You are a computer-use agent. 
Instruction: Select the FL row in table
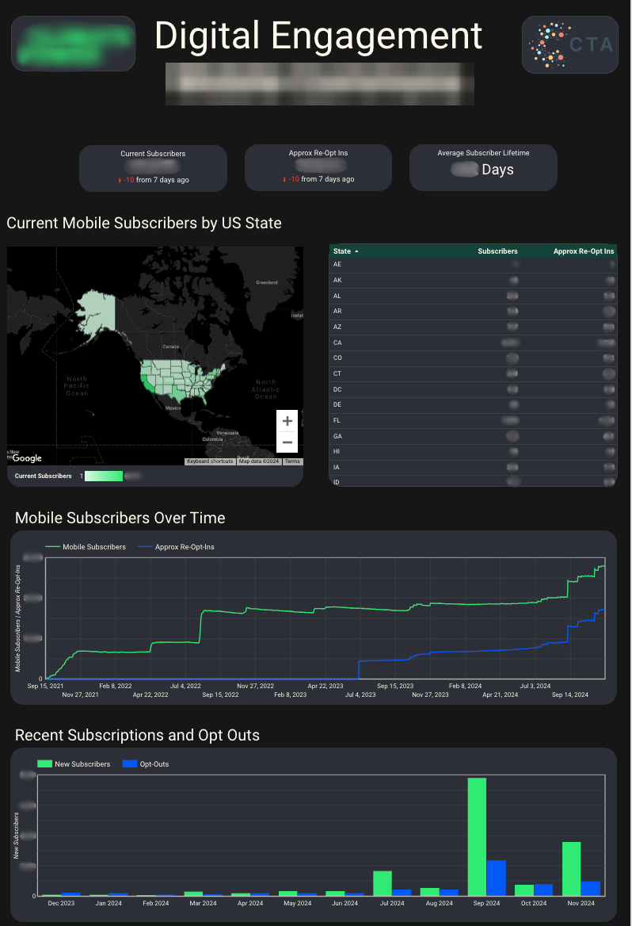click(x=473, y=420)
